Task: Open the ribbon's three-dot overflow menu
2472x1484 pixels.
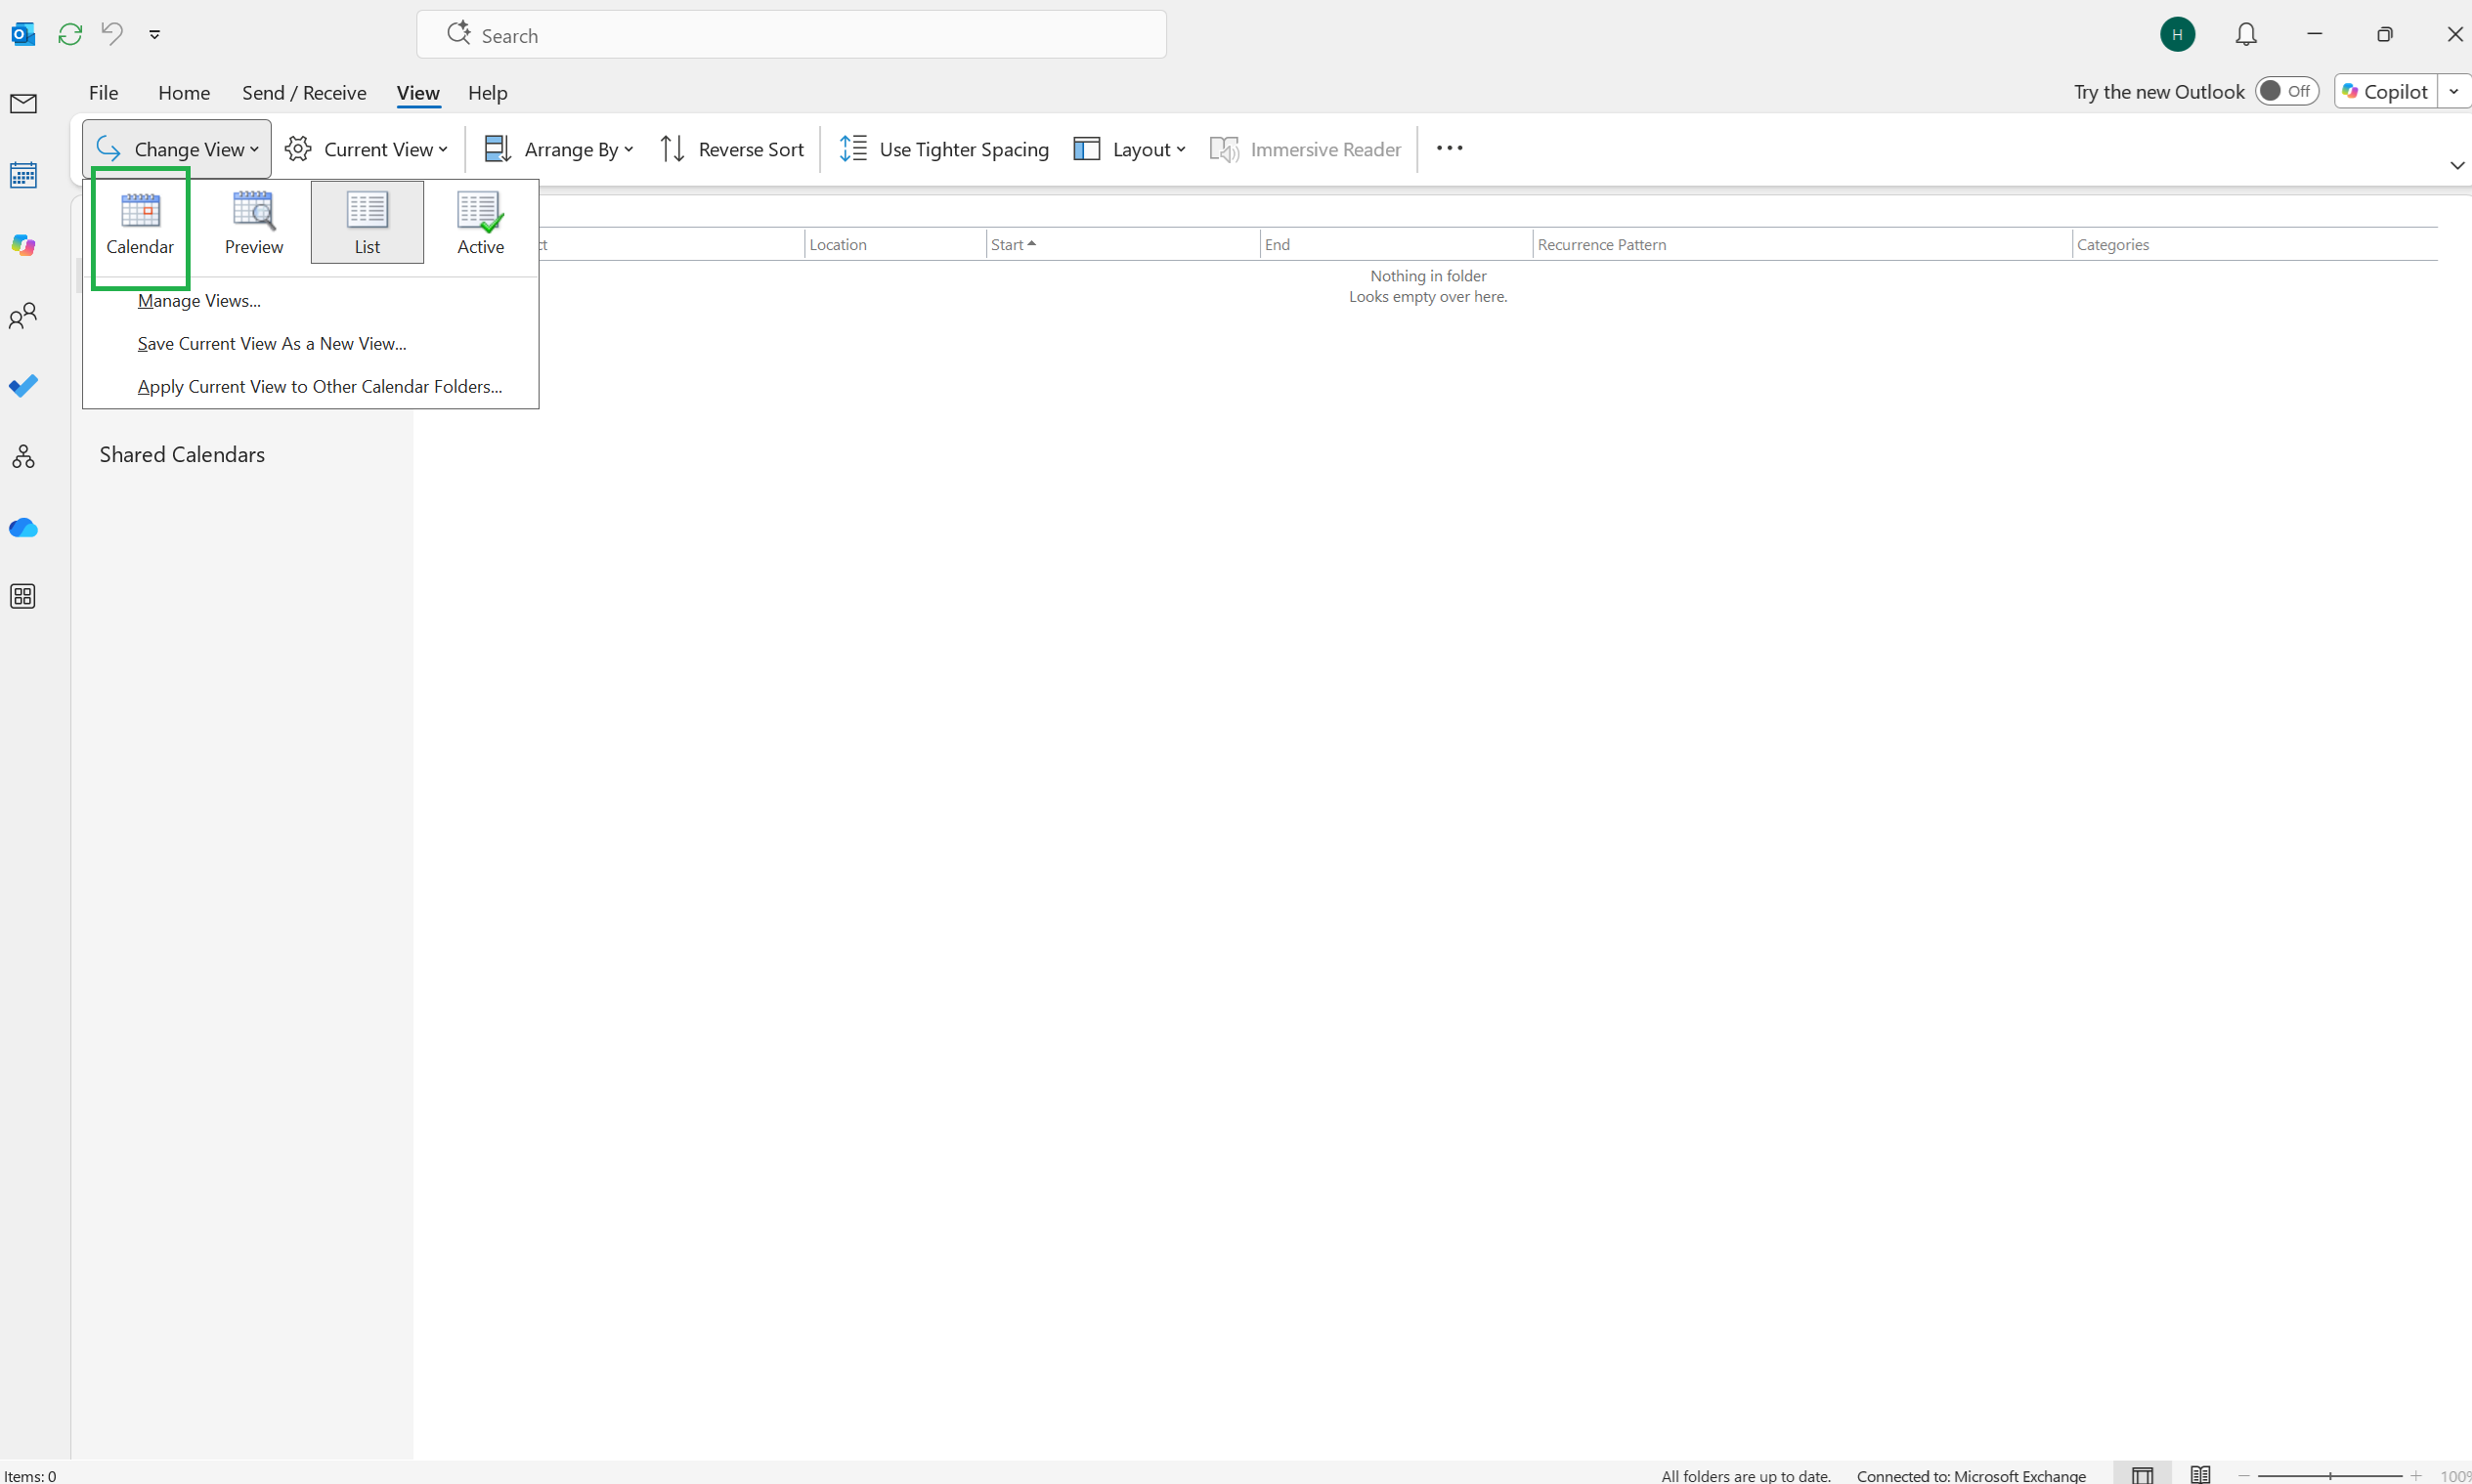Action: [x=1449, y=148]
